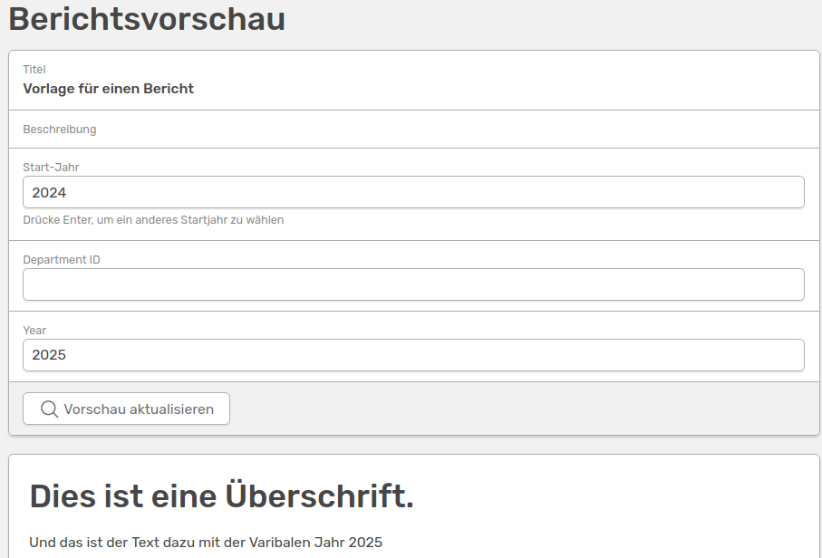Click the 'Berichtsvorschau' page heading
822x558 pixels.
pyautogui.click(x=147, y=19)
